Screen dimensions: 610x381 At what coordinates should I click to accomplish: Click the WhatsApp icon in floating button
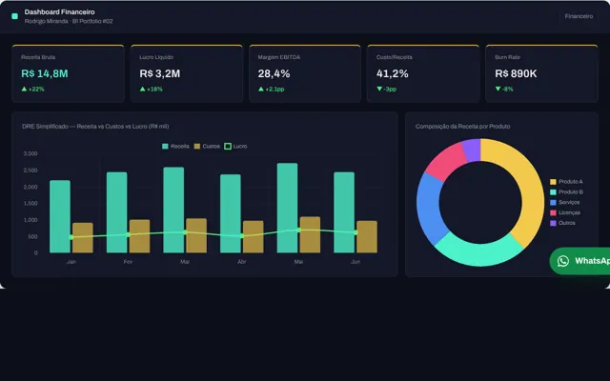tap(563, 261)
